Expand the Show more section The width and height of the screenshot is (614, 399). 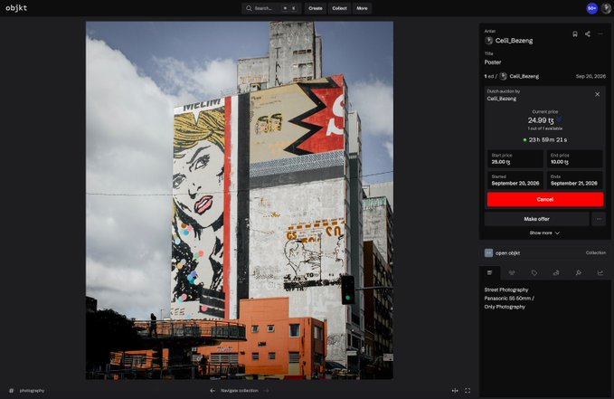click(x=544, y=233)
